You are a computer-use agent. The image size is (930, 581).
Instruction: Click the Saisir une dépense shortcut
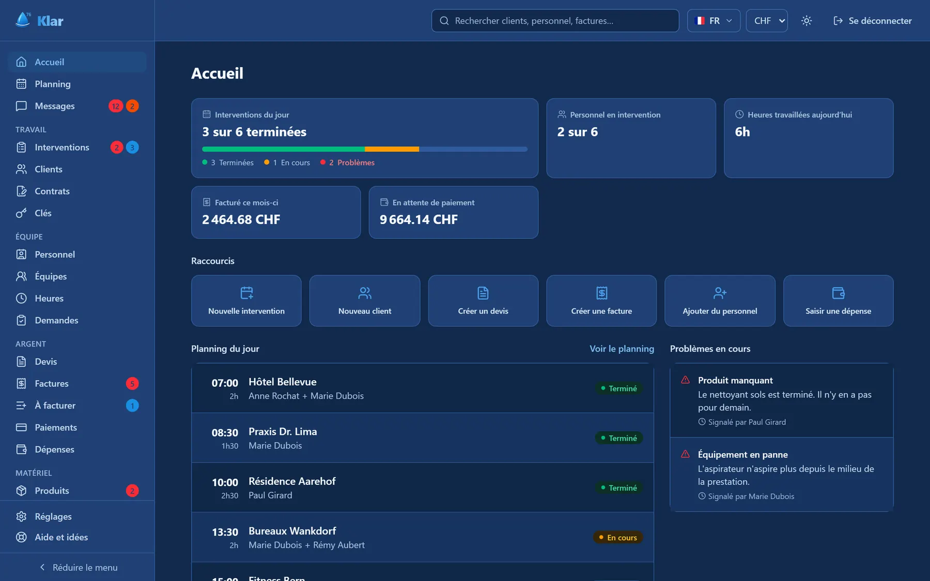(838, 301)
